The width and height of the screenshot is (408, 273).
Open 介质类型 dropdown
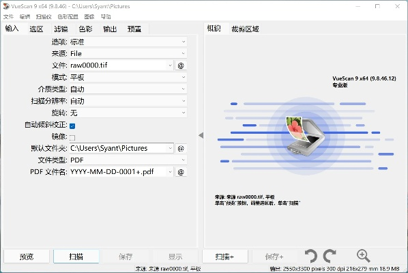(x=128, y=89)
